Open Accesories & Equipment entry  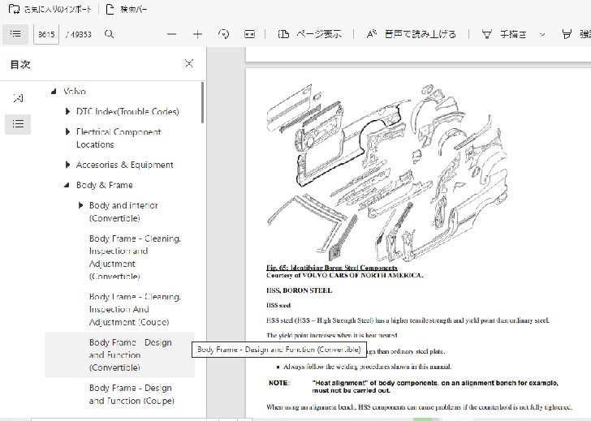(124, 165)
